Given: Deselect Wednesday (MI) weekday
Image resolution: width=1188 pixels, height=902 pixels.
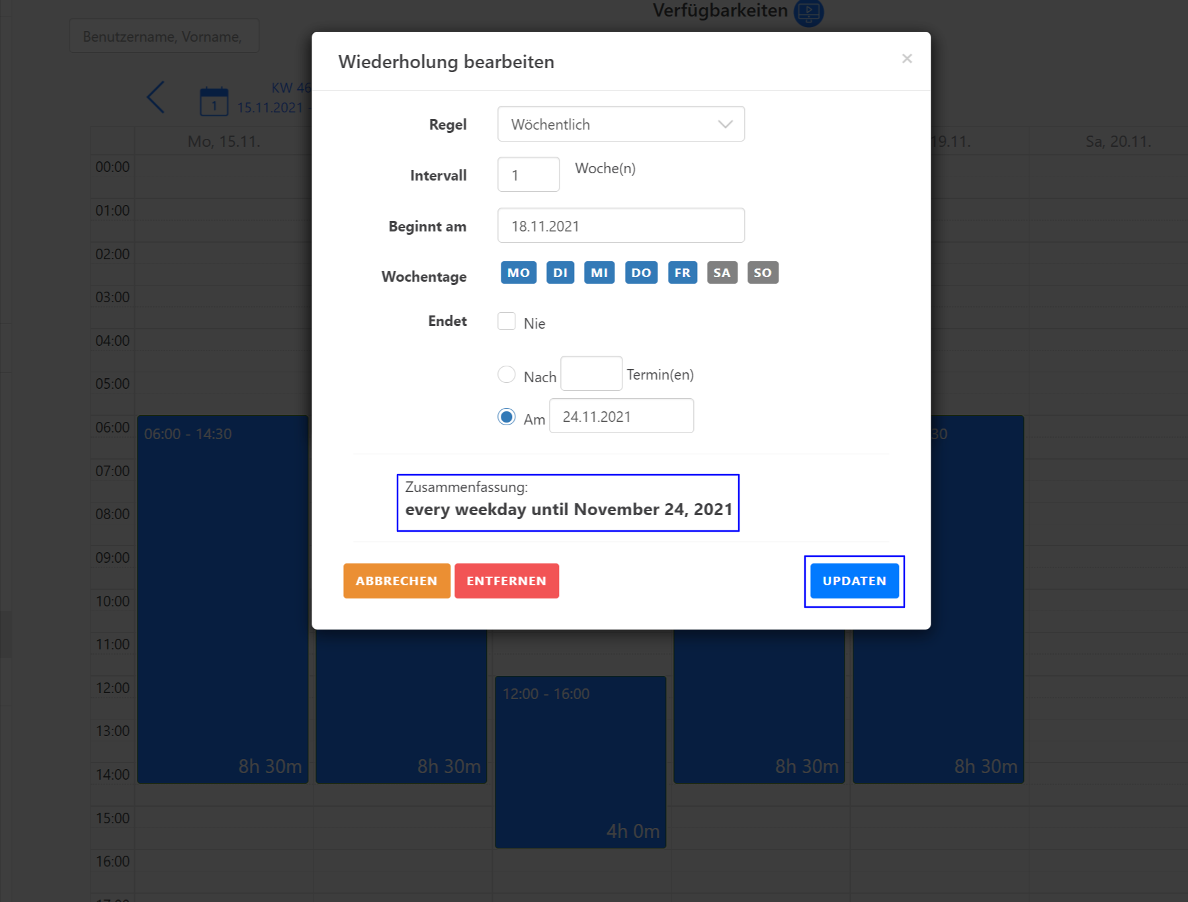Looking at the screenshot, I should pos(599,272).
